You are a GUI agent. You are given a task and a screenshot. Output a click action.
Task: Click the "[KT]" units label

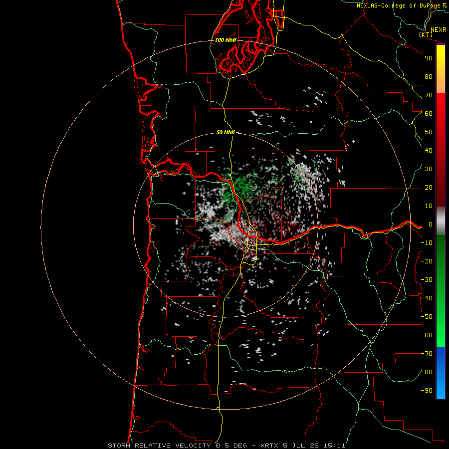pyautogui.click(x=426, y=34)
